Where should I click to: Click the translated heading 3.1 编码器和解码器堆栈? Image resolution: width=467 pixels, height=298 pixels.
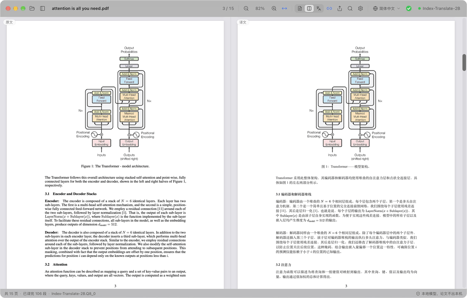293,194
